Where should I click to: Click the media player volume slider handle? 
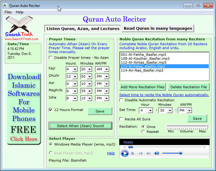(x=181, y=153)
